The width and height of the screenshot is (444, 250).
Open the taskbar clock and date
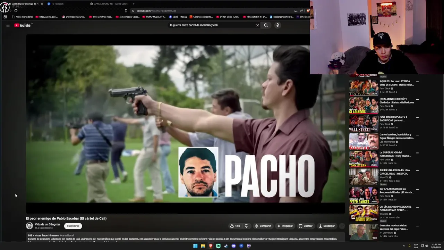click(x=436, y=246)
